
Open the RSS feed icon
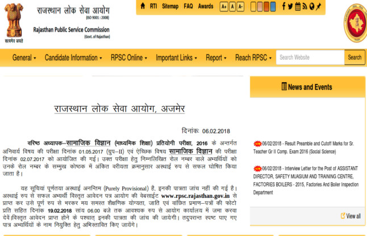point(305,6)
